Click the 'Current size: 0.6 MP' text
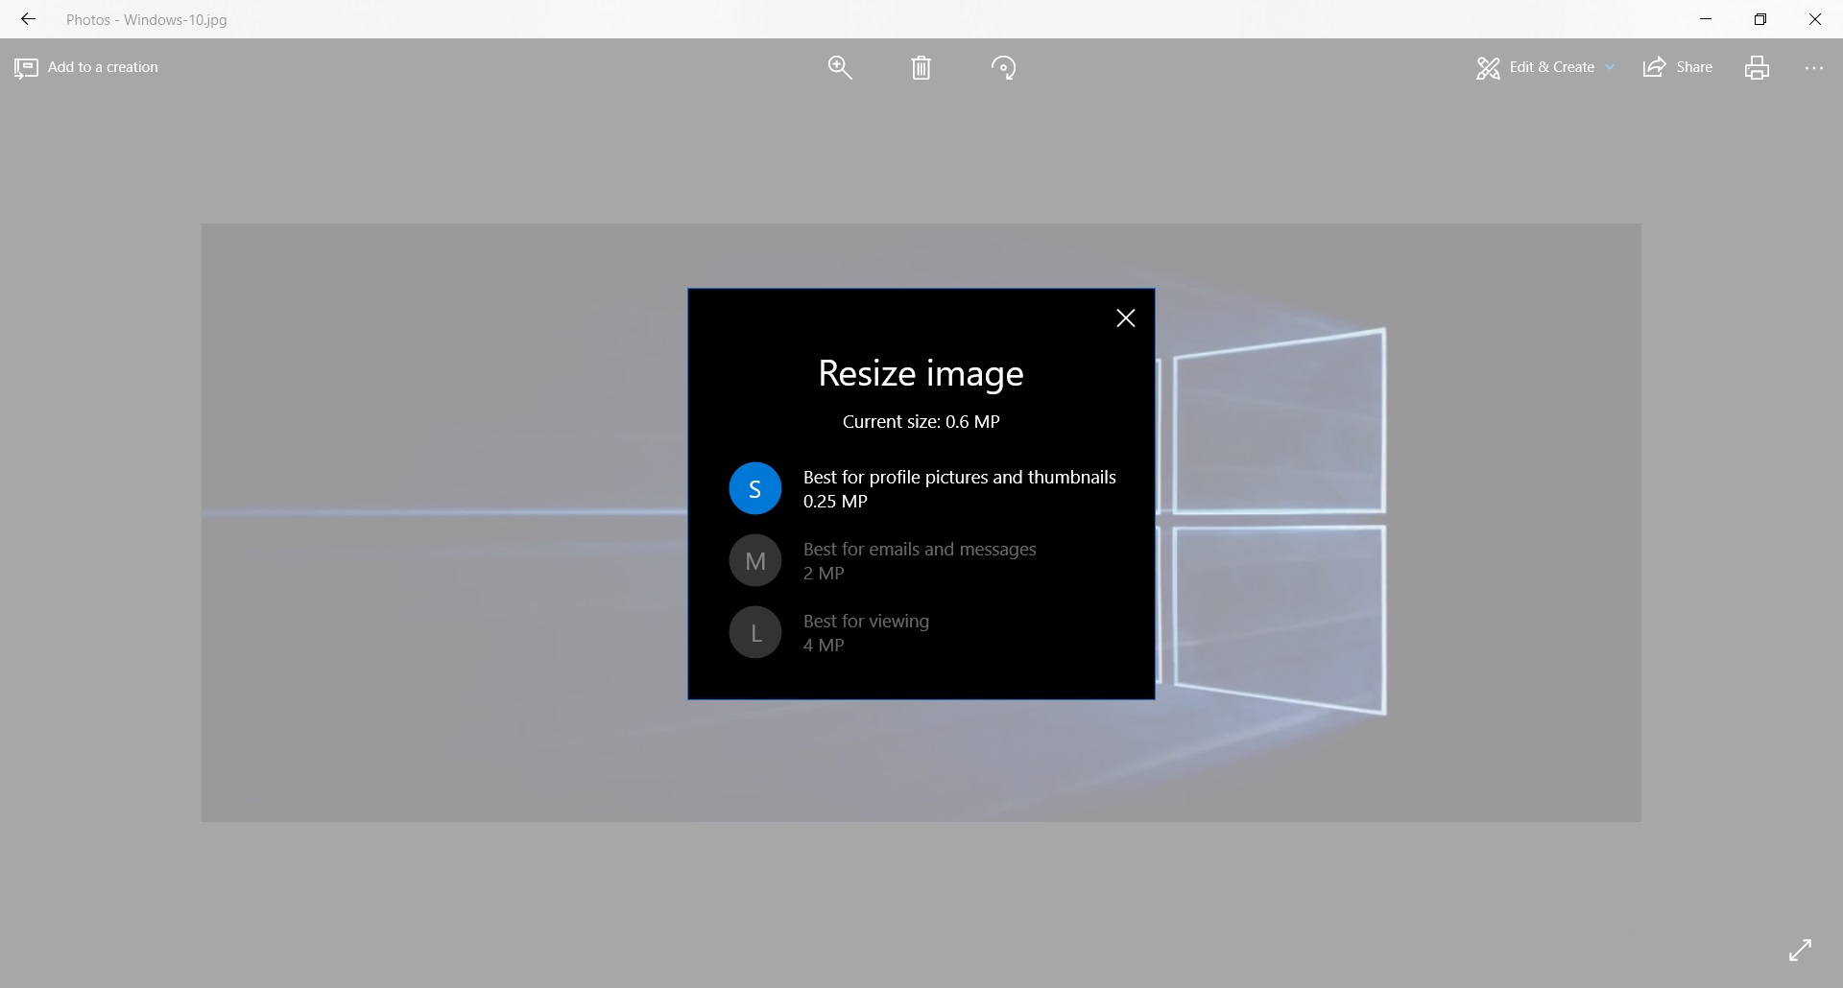 pyautogui.click(x=921, y=421)
